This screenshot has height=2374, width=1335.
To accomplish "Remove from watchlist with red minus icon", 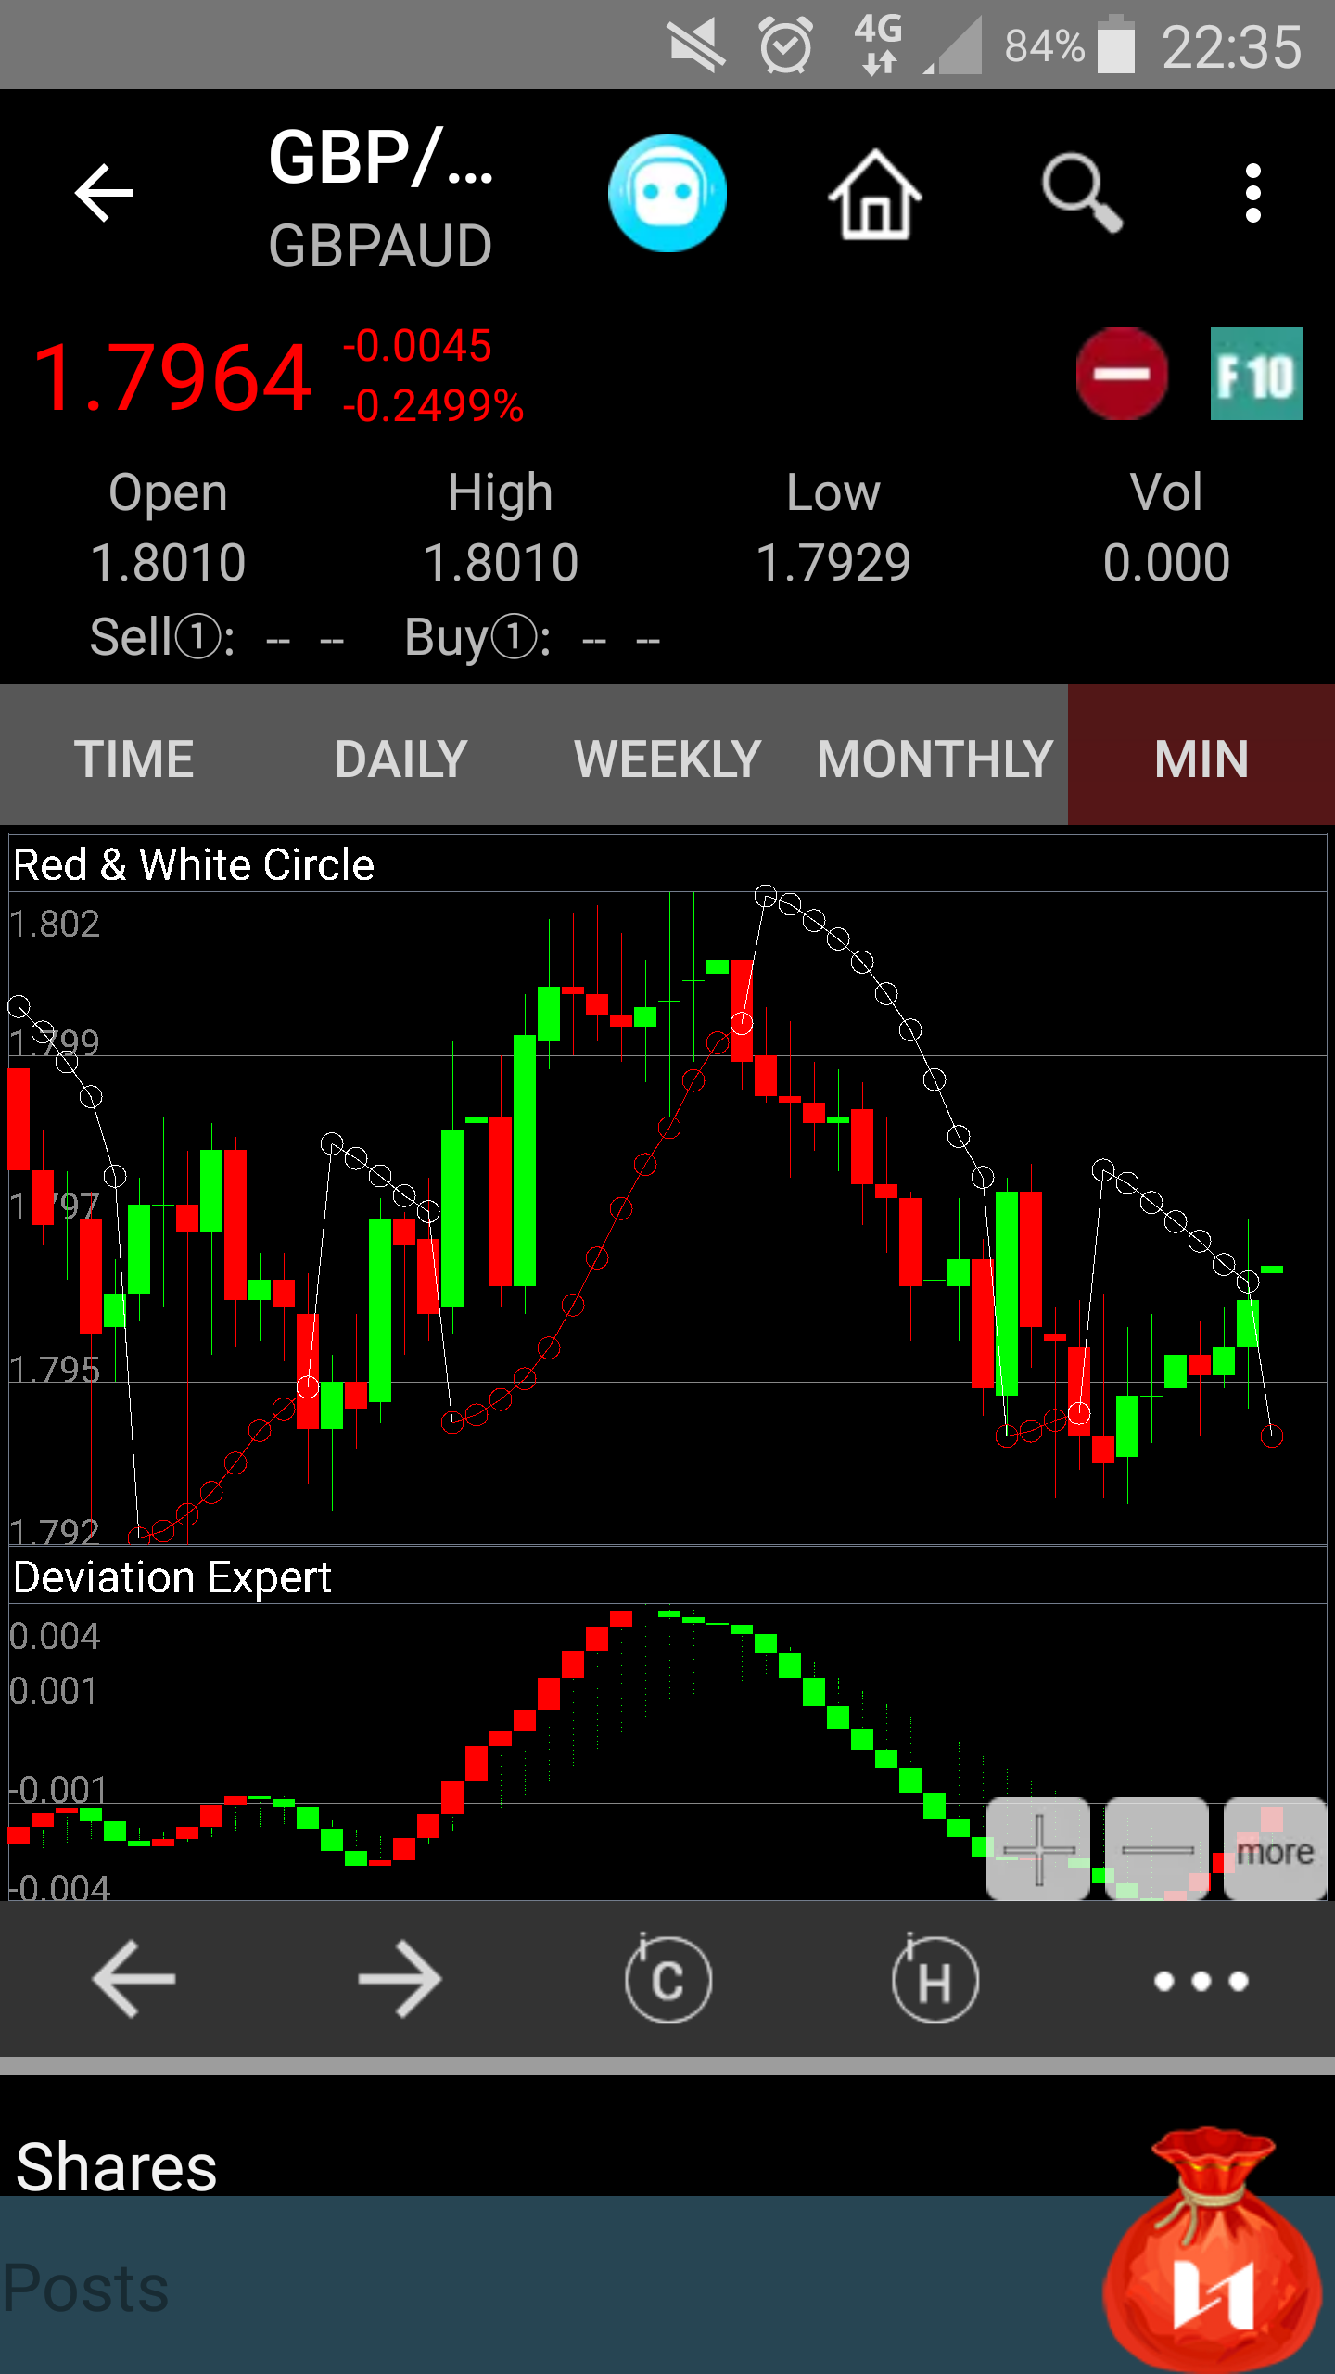I will pyautogui.click(x=1122, y=374).
